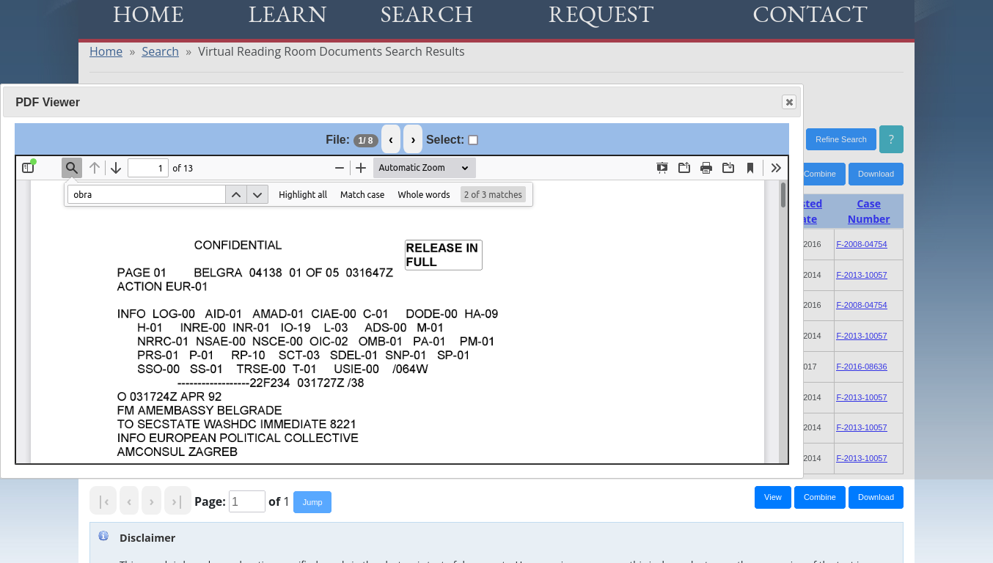Click the find text field containing 'obra'
This screenshot has width=993, height=563.
tap(147, 194)
